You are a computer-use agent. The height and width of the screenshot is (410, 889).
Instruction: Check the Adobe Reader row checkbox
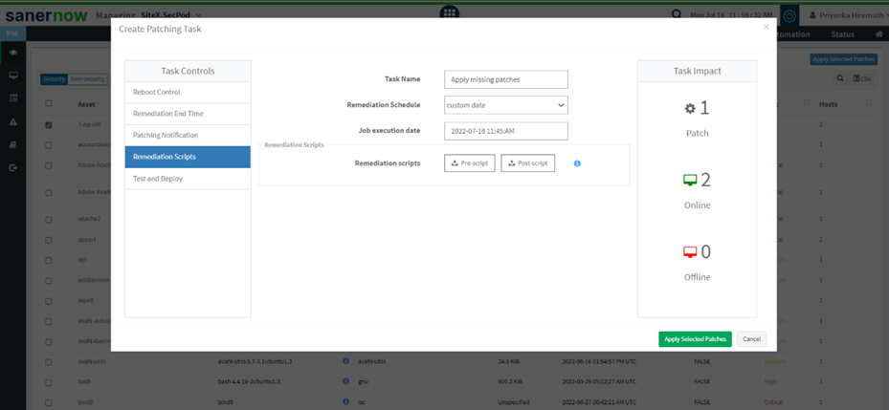pos(48,192)
